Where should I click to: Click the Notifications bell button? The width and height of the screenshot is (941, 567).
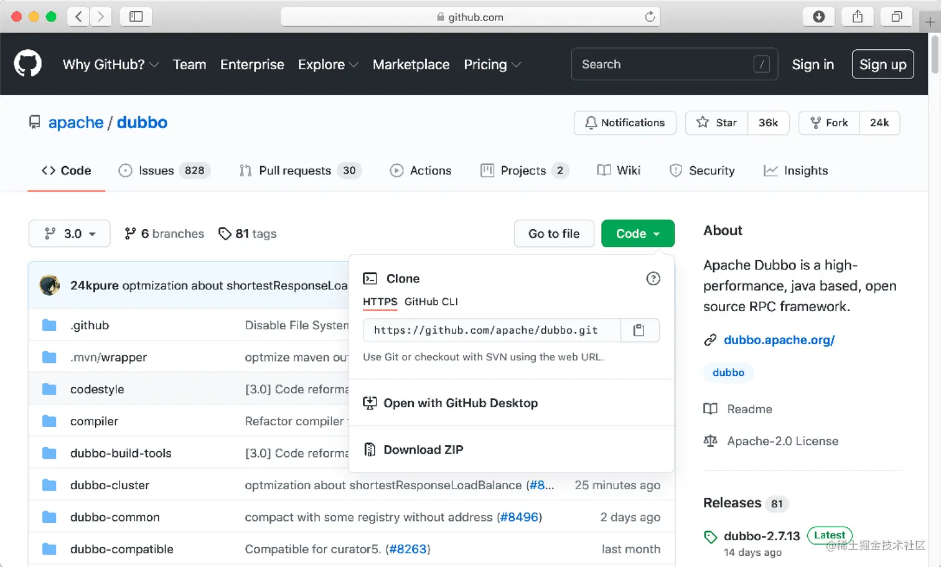pos(625,123)
